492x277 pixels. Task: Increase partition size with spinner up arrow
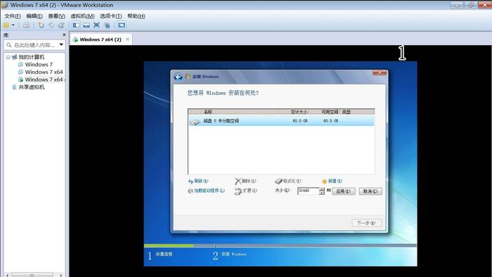point(322,189)
